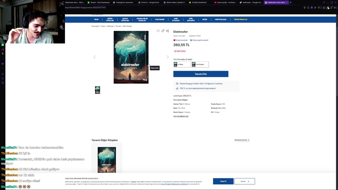Add the book to favorites with heart icon
This screenshot has height=190, width=338.
pos(158,31)
